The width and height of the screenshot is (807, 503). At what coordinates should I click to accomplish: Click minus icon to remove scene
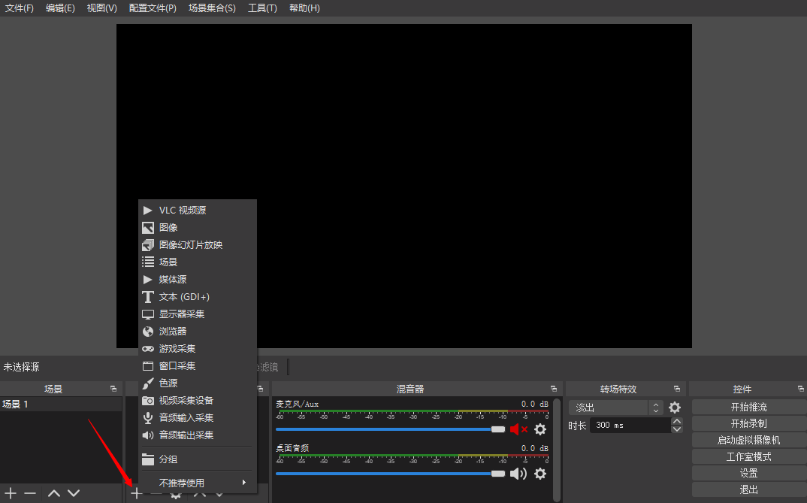(30, 493)
